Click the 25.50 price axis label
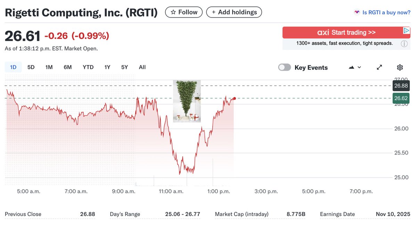417x250 pixels. 401,153
